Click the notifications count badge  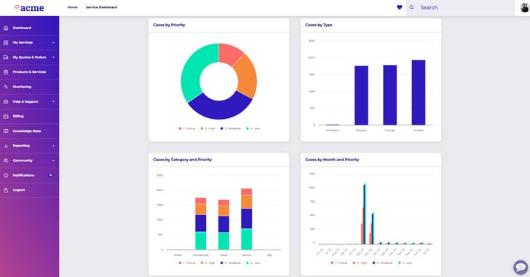tap(50, 176)
